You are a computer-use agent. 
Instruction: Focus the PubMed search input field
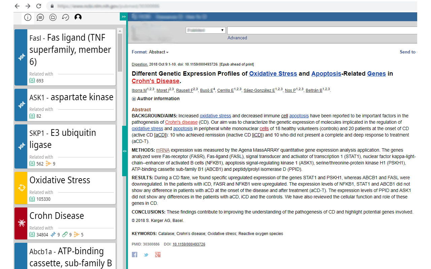coord(322,30)
